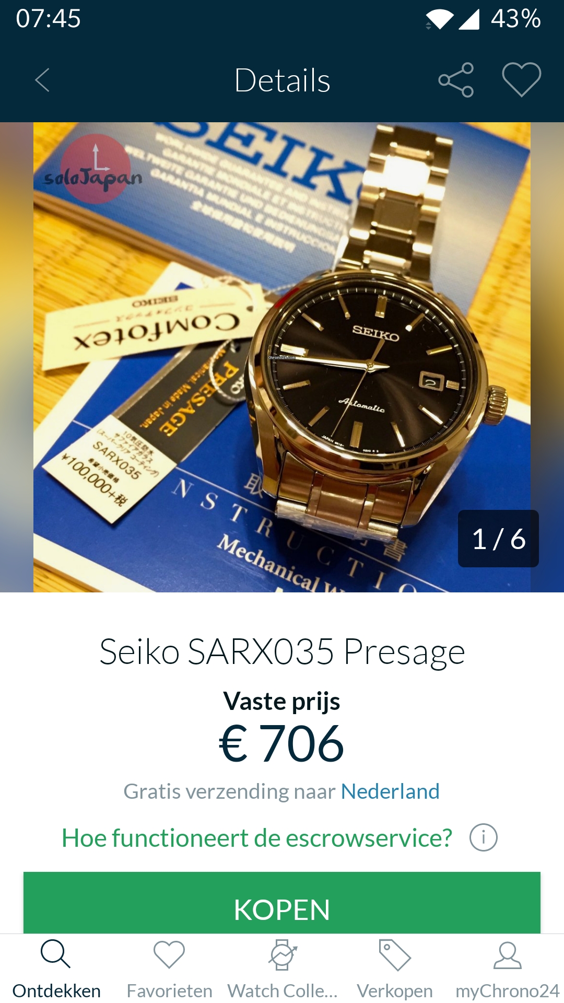Tap the battery percentage in status bar
This screenshot has width=564, height=1003.
coord(516,19)
